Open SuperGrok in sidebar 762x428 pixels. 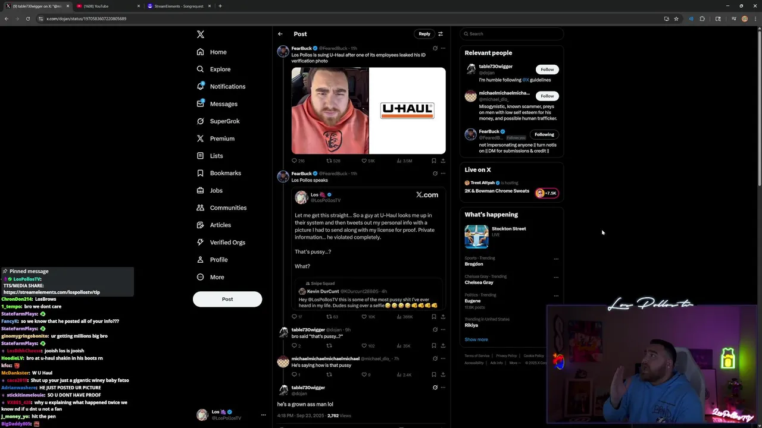pos(218,121)
